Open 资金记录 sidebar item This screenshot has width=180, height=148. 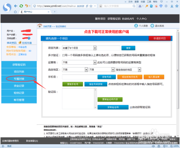tap(19, 86)
